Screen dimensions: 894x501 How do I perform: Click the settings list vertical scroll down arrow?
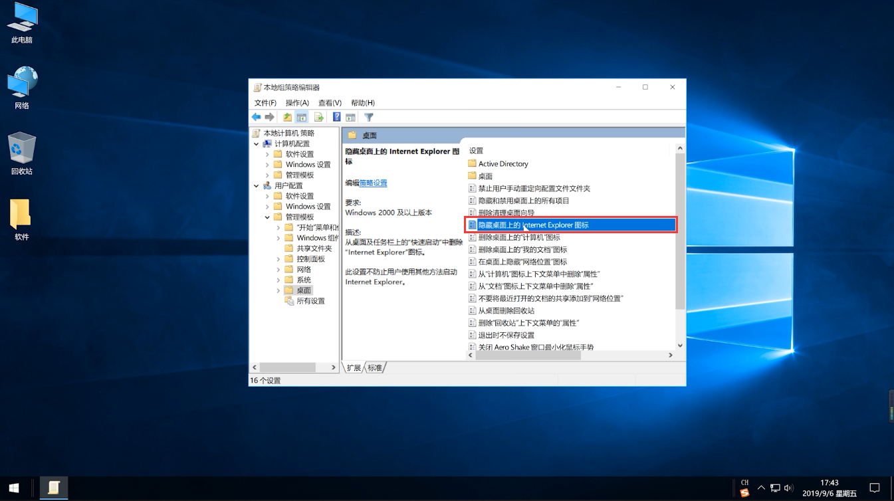click(680, 346)
